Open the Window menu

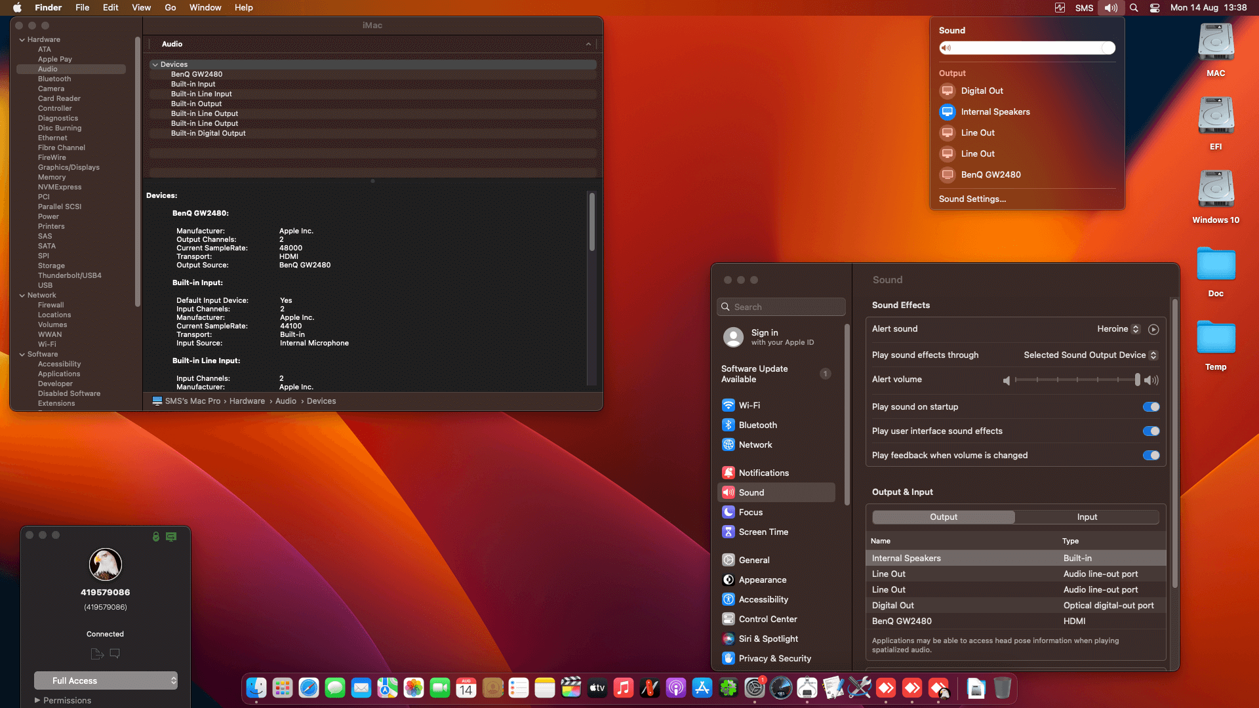click(205, 8)
